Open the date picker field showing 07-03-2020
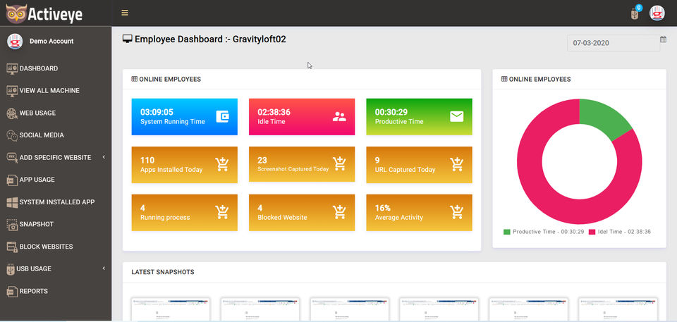Image resolution: width=677 pixels, height=322 pixels. pyautogui.click(x=611, y=43)
